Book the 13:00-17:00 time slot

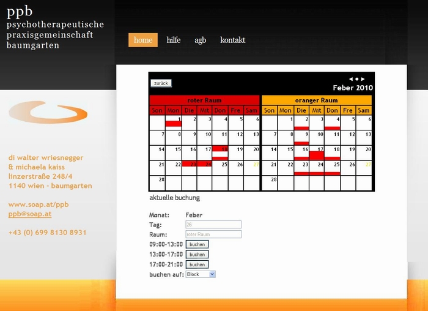(x=197, y=254)
